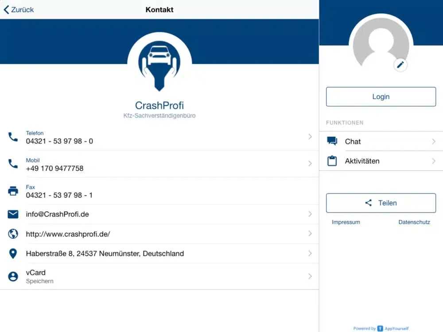This screenshot has width=443, height=332.
Task: Expand the Chat row chevron
Action: coord(434,141)
